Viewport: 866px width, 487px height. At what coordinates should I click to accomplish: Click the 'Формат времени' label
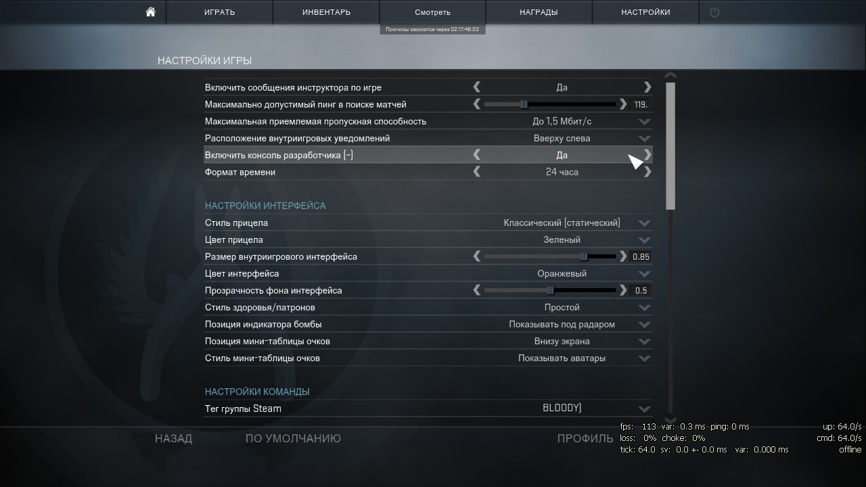point(240,172)
